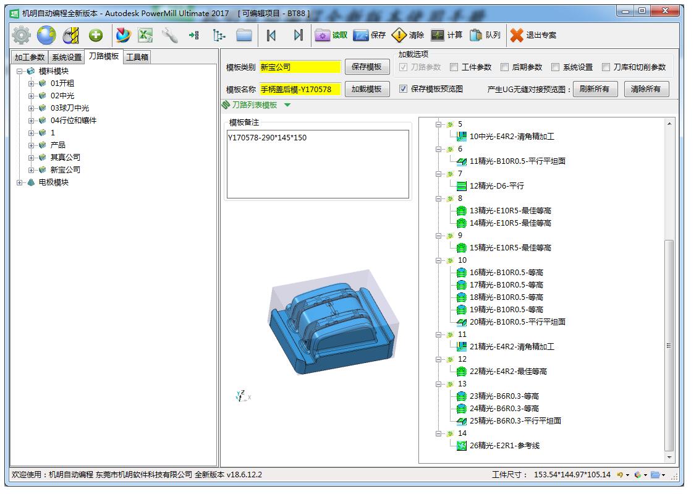Click icon of 11精光-B10R0.5-平行平坦面 toolpath
The width and height of the screenshot is (699, 494).
(x=462, y=161)
